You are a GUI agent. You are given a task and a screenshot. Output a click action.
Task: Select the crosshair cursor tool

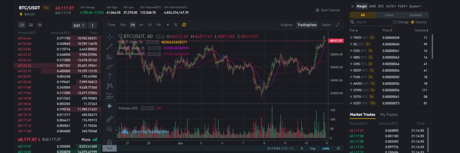point(110,37)
